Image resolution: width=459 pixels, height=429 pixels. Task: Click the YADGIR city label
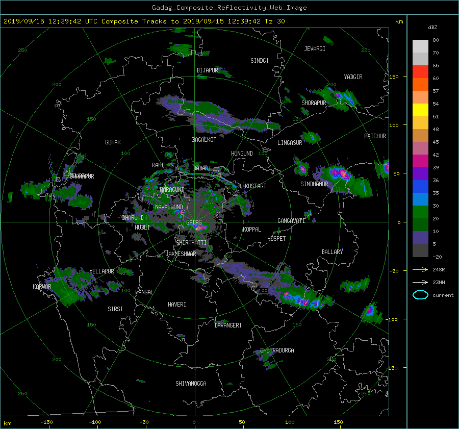pos(353,77)
